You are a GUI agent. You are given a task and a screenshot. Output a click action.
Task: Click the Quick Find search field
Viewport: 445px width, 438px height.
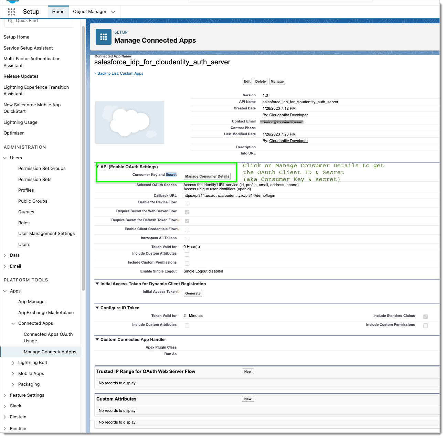point(40,21)
